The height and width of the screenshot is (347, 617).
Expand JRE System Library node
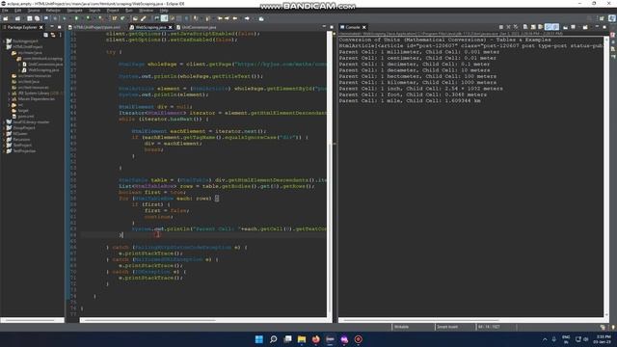pos(10,93)
